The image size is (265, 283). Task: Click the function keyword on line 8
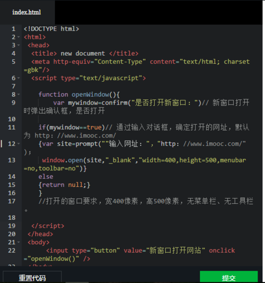54,95
